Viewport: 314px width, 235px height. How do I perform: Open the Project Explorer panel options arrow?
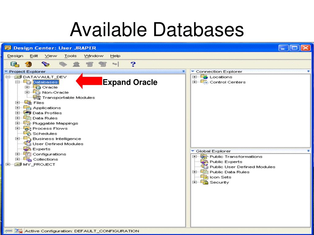pyautogui.click(x=183, y=71)
